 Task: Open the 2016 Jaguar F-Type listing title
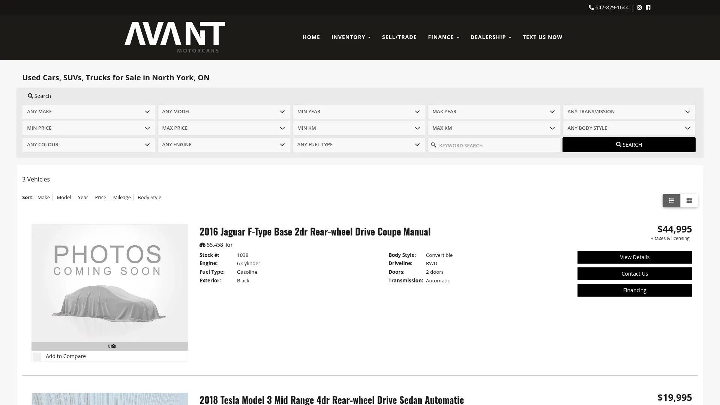[x=315, y=232]
